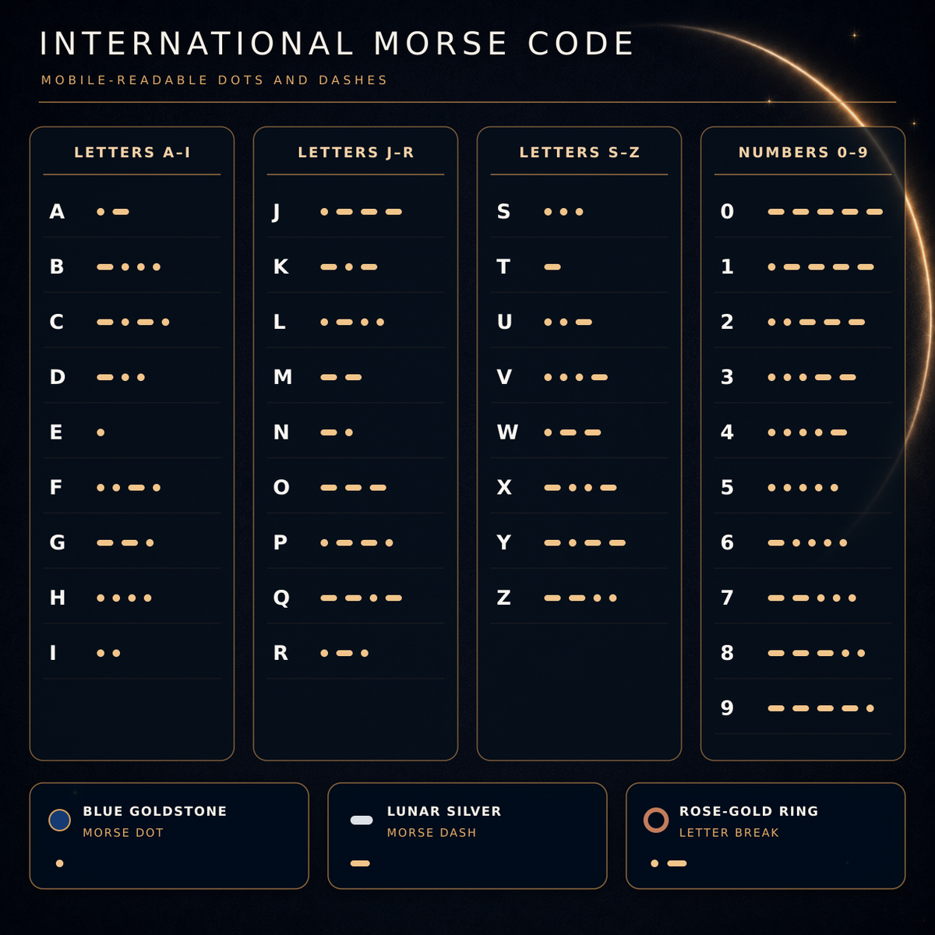Select the Numbers 0-9 panel header
The width and height of the screenshot is (935, 935).
(803, 153)
